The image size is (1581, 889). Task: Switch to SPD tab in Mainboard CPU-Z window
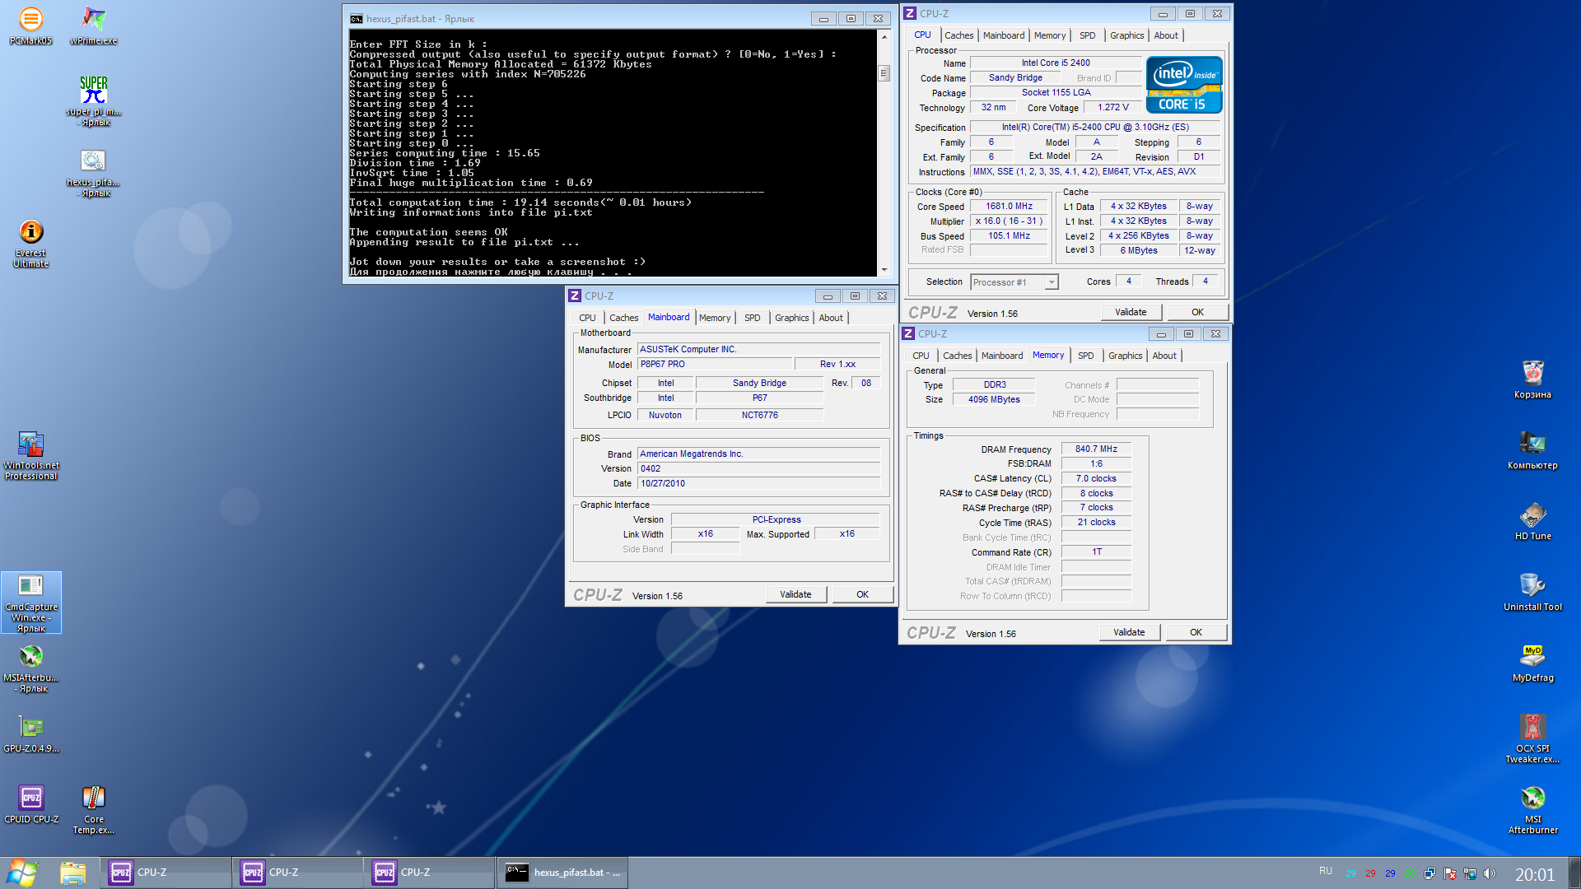click(x=753, y=318)
